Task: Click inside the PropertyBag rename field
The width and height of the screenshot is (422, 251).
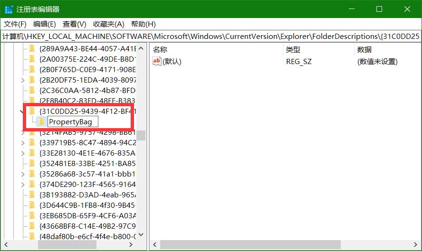Action: click(x=73, y=122)
